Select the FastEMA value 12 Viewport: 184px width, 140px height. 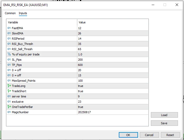tap(80, 28)
